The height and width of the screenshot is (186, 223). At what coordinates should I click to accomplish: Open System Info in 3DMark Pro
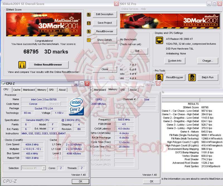coord(175,61)
